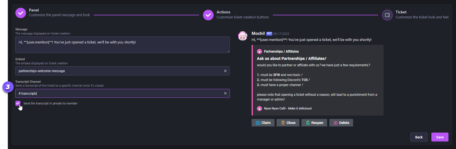This screenshot has height=149, width=456.
Task: Clear the transcripts channel selection
Action: pyautogui.click(x=225, y=93)
